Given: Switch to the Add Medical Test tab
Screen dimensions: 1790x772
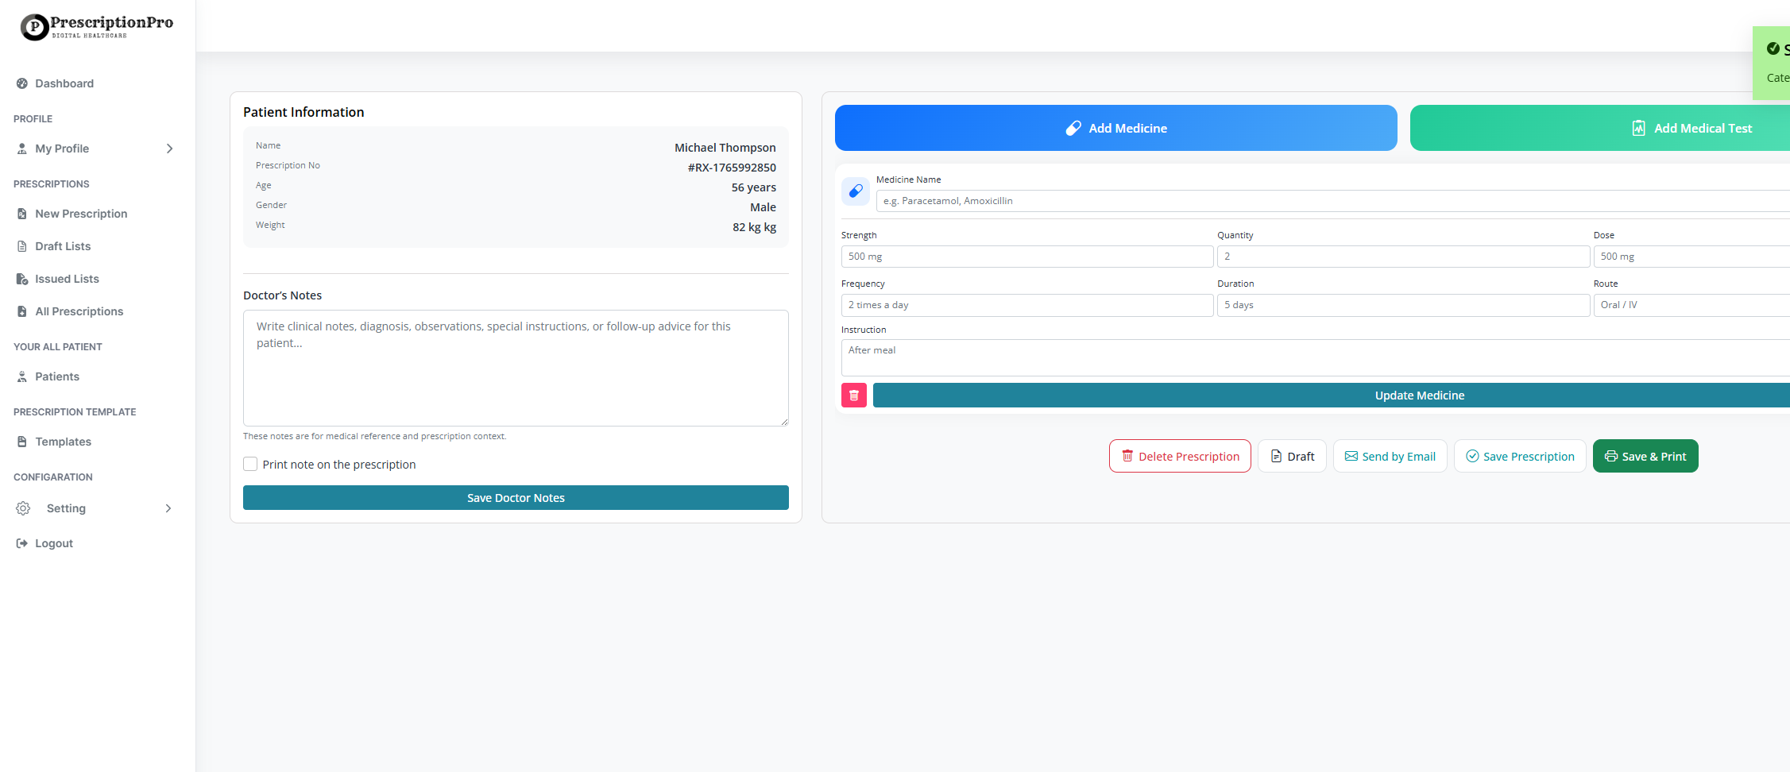Looking at the screenshot, I should pos(1691,127).
